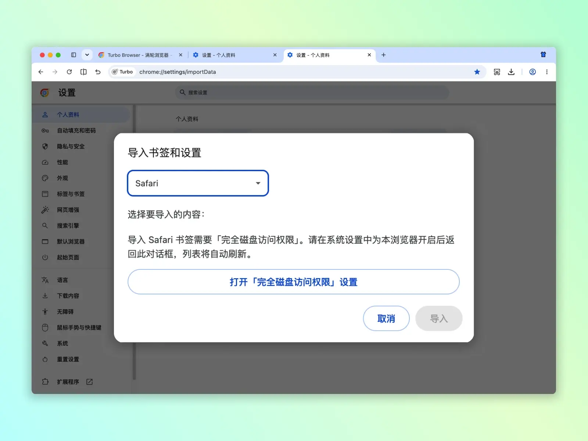The width and height of the screenshot is (588, 441).
Task: Go forward with the forward arrow
Action: 55,72
